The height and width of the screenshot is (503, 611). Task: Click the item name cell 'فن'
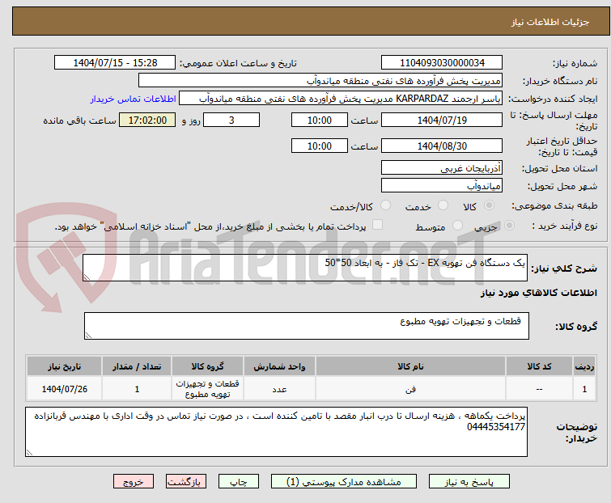point(411,388)
